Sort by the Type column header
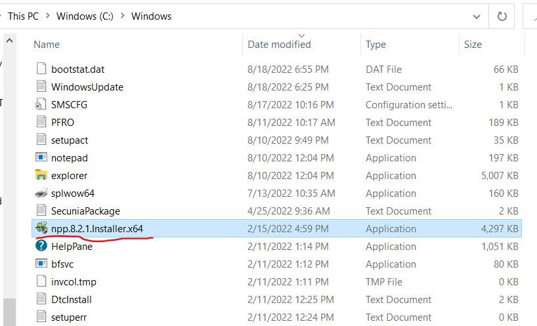Viewport: 537px width, 326px height. [x=376, y=45]
